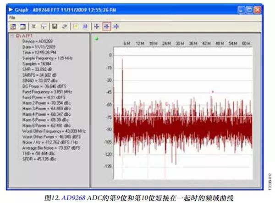The image size is (275, 203).
Task: Click the blue window icon in toolbar
Action: point(22,27)
